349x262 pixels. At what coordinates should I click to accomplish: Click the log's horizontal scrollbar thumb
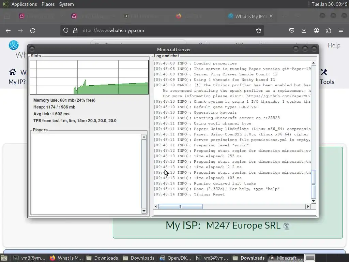pos(181,206)
